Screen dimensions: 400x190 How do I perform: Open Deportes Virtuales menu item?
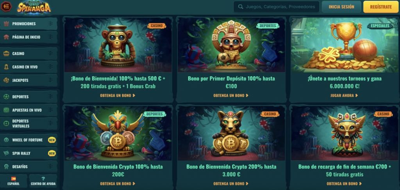[x=29, y=124]
